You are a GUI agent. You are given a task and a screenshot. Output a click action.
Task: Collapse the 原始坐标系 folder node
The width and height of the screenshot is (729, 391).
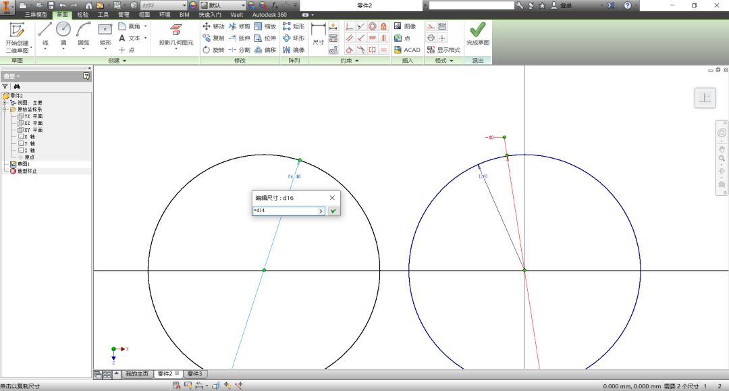[5, 109]
